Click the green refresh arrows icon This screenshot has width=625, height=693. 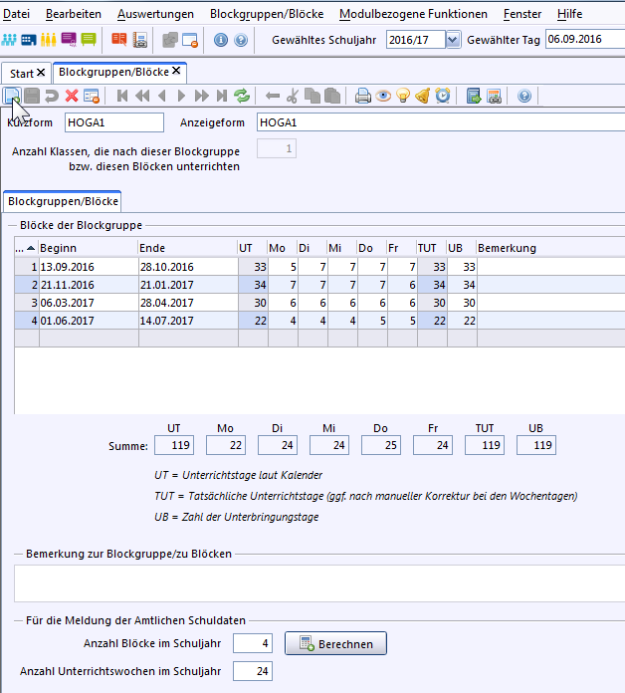pyautogui.click(x=242, y=96)
